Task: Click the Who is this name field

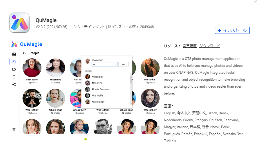Action: point(104,64)
